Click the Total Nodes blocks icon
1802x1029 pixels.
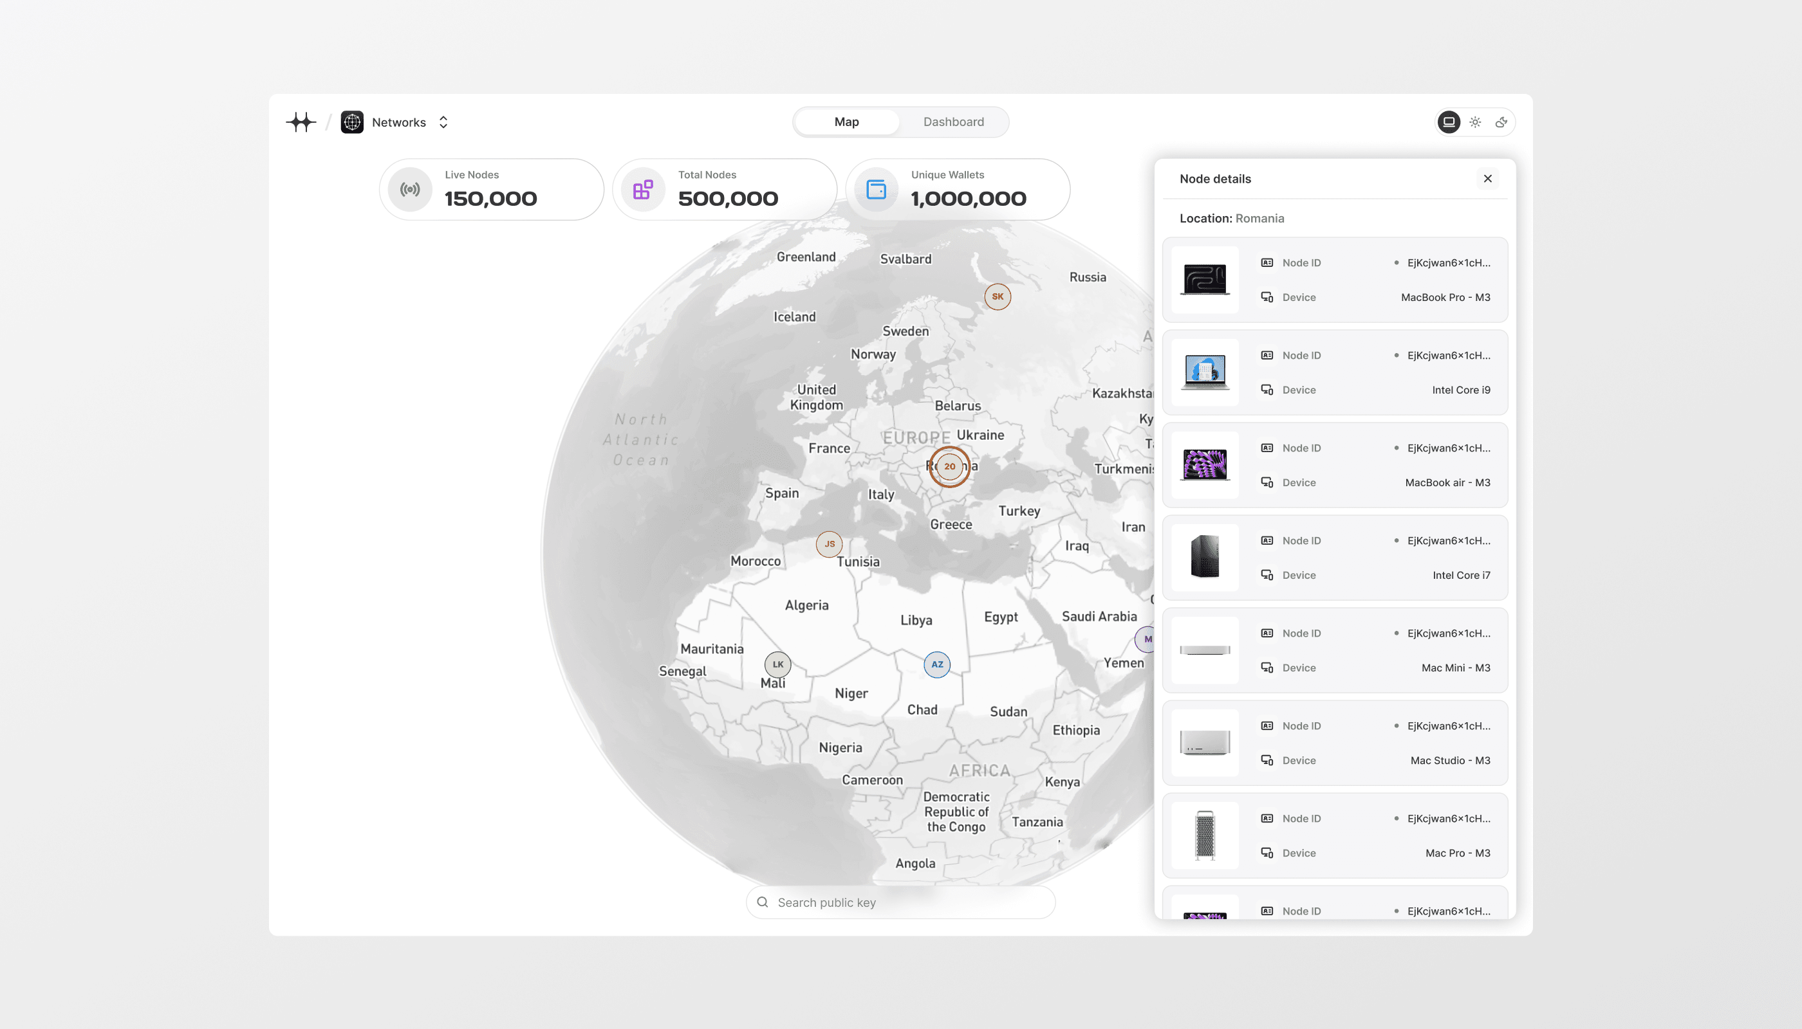click(x=643, y=190)
